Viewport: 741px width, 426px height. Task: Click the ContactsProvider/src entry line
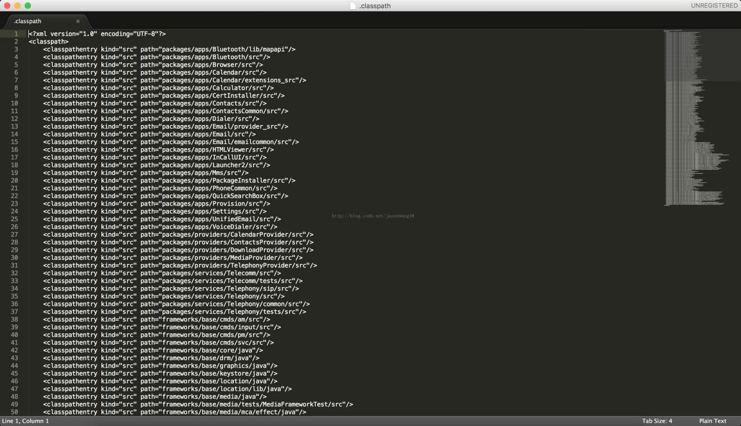click(x=178, y=243)
